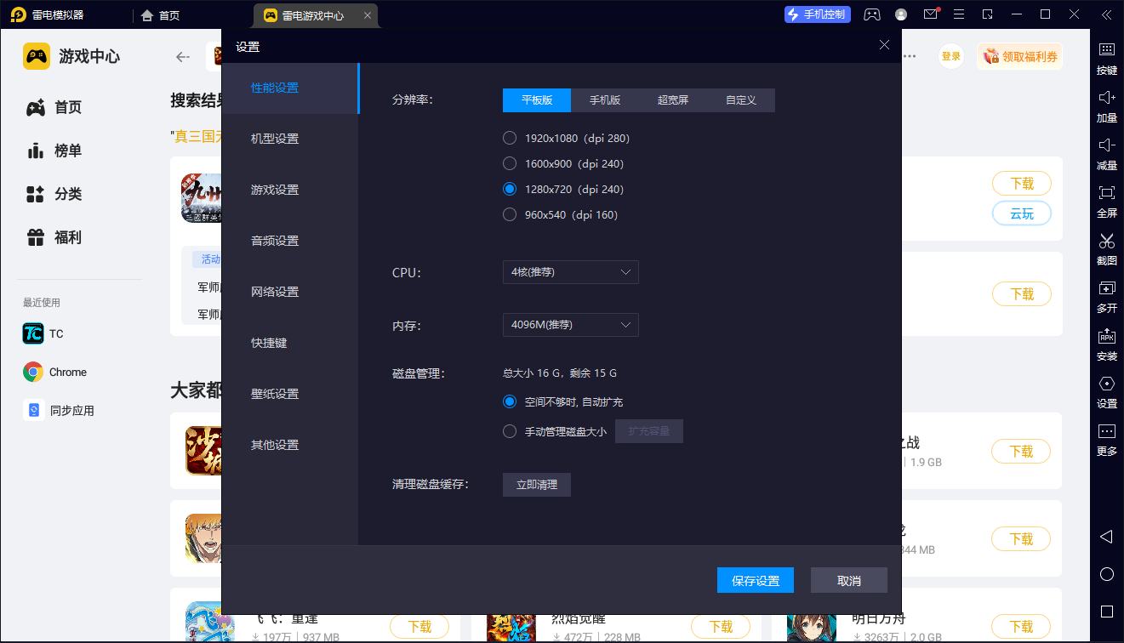
Task: Enable 手动管理磁盘大小 disk management option
Action: [x=509, y=430]
